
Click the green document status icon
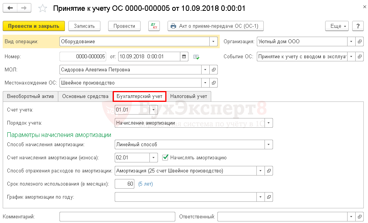[x=196, y=57]
